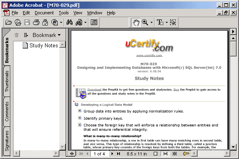Click the PrepKit books image
This screenshot has height=159, width=239.
[81, 93]
